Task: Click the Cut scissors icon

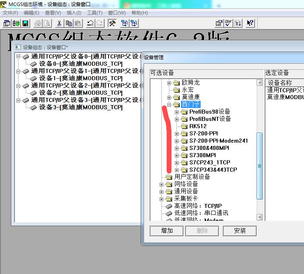Action: (x=59, y=23)
